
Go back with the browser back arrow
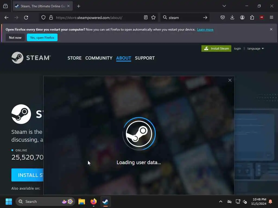tap(7, 18)
